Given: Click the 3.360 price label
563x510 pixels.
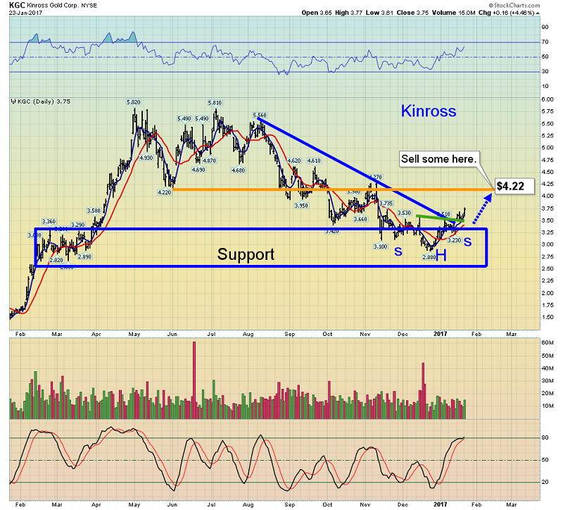Looking at the screenshot, I should coord(49,221).
